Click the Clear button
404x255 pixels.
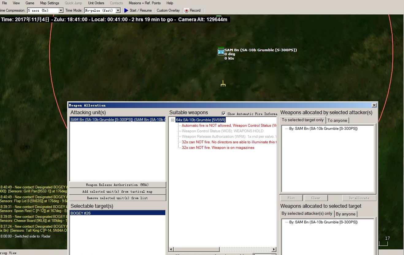(x=316, y=198)
